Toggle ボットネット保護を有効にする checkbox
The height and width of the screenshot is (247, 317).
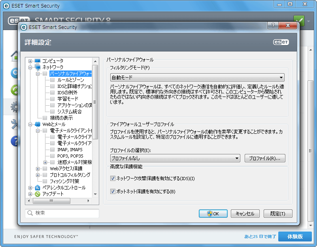pos(113,191)
